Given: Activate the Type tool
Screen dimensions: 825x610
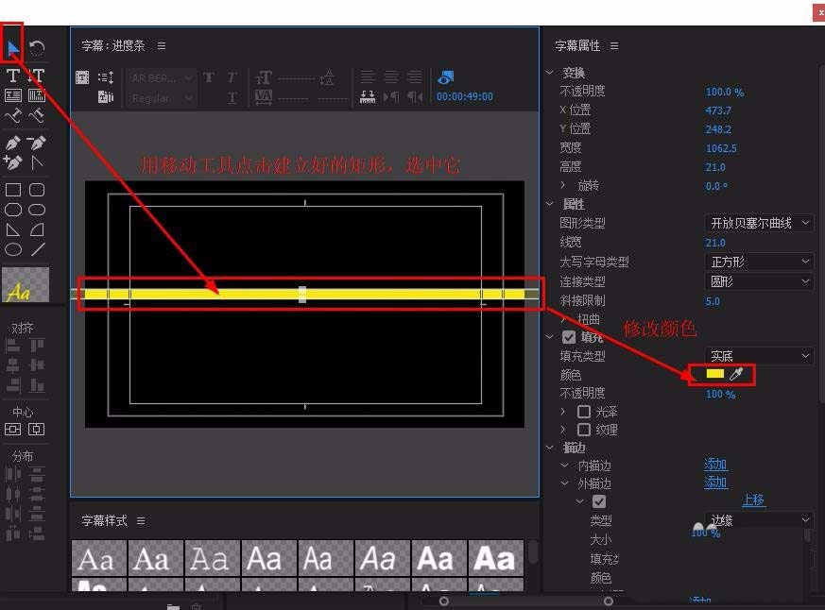Looking at the screenshot, I should [x=12, y=74].
